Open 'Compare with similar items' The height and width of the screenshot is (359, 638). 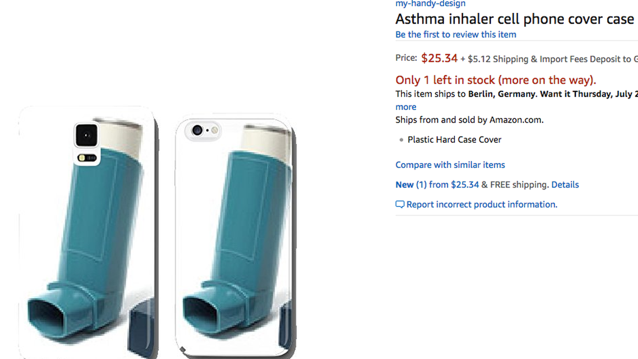pyautogui.click(x=450, y=165)
